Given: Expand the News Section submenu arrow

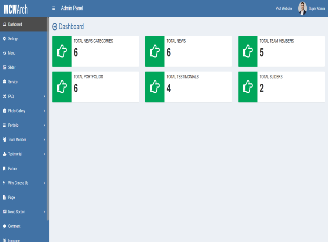Looking at the screenshot, I should [44, 212].
